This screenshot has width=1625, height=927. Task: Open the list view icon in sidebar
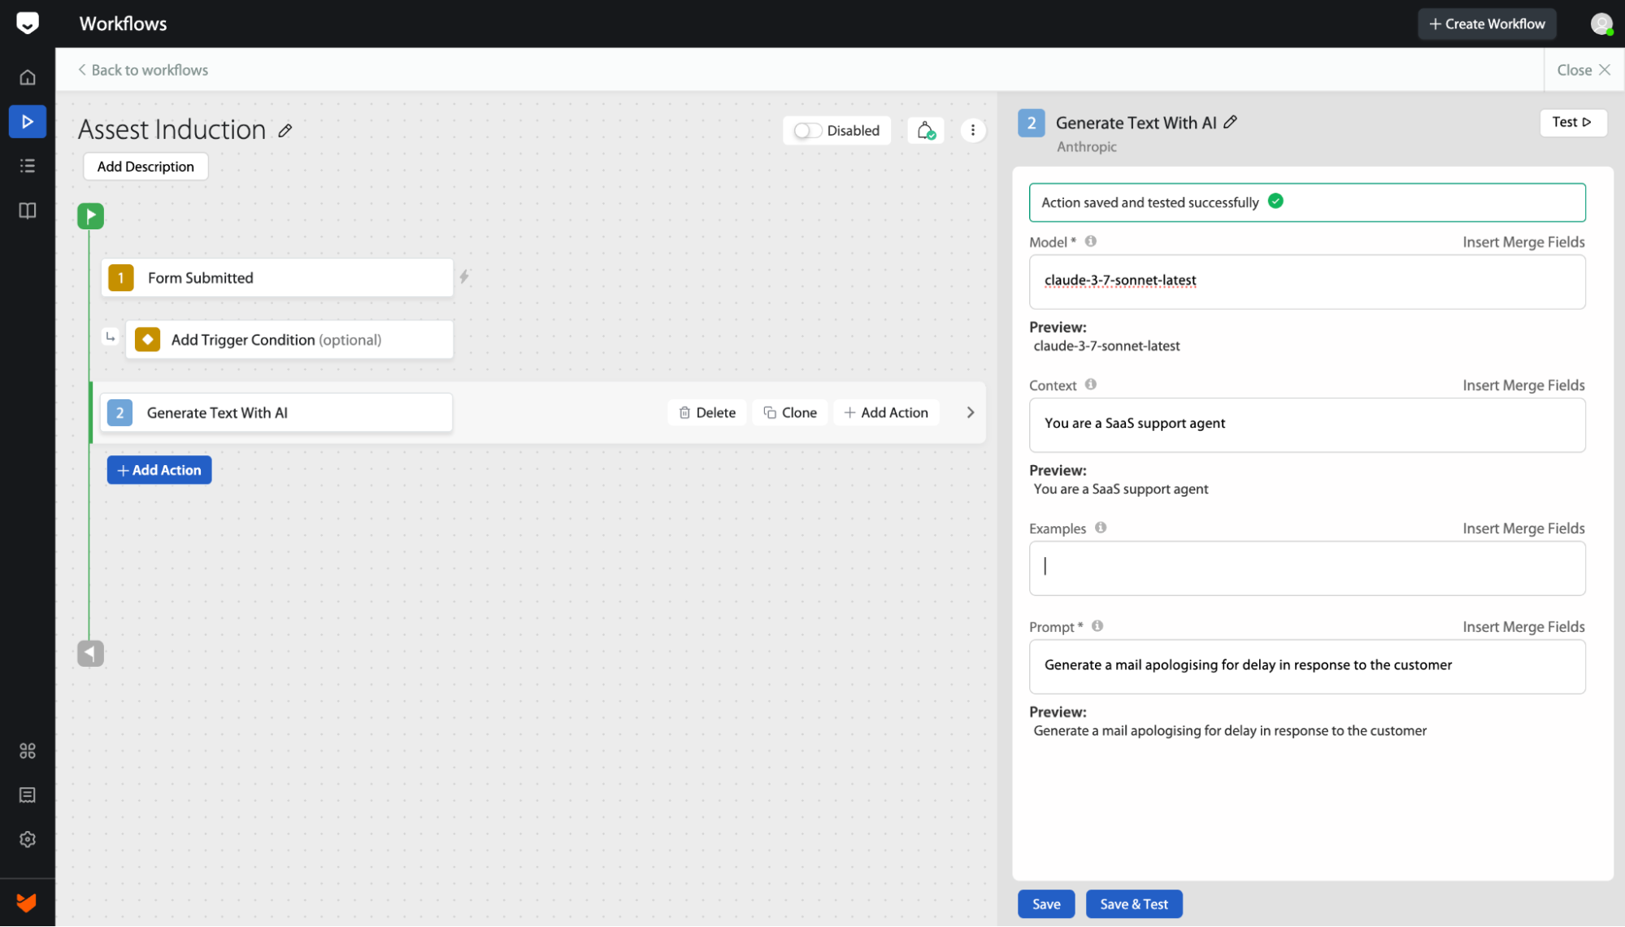pos(28,166)
